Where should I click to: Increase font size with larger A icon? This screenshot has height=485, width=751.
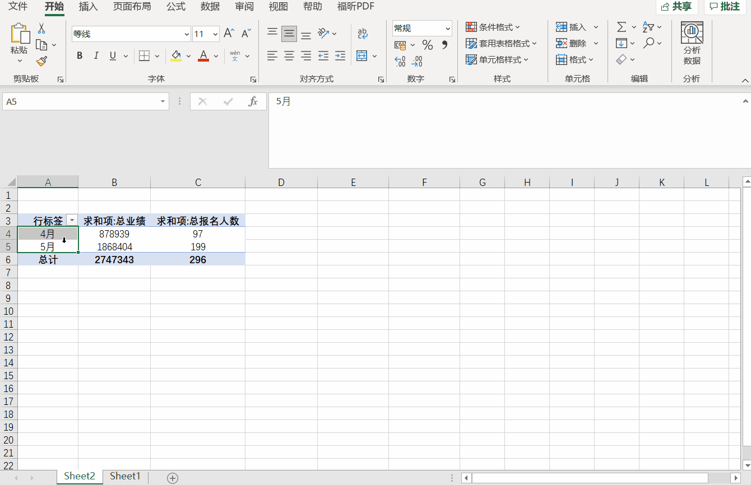pyautogui.click(x=229, y=34)
